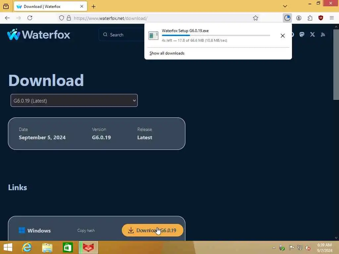
Task: Click the Waterfox logo
Action: point(39,34)
